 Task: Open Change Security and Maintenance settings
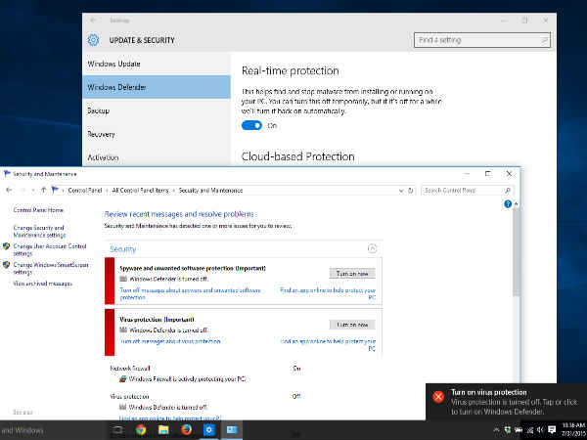tap(39, 232)
